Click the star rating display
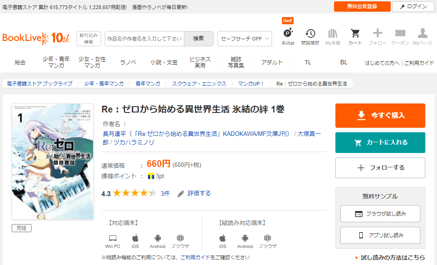 click(x=135, y=193)
